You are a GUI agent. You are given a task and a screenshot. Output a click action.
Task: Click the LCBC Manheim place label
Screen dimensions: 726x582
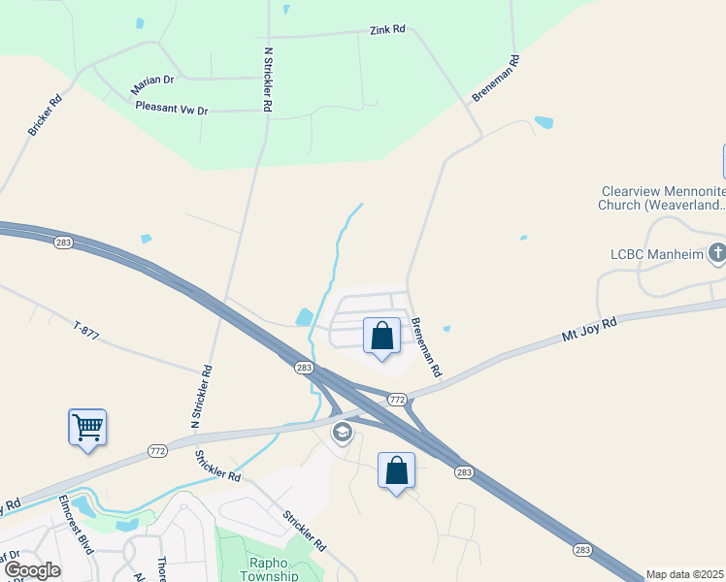pyautogui.click(x=657, y=254)
